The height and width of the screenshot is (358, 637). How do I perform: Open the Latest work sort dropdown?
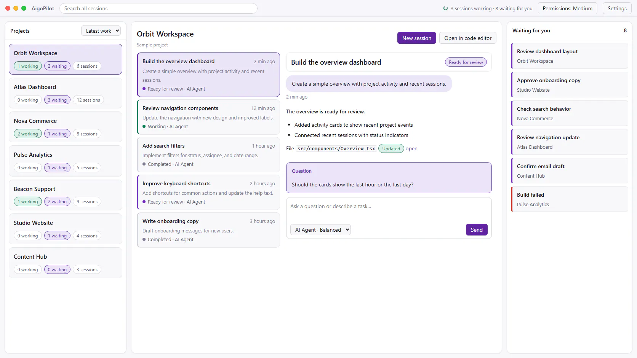(101, 31)
